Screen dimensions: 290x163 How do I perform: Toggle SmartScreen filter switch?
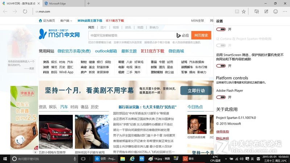click(x=221, y=66)
